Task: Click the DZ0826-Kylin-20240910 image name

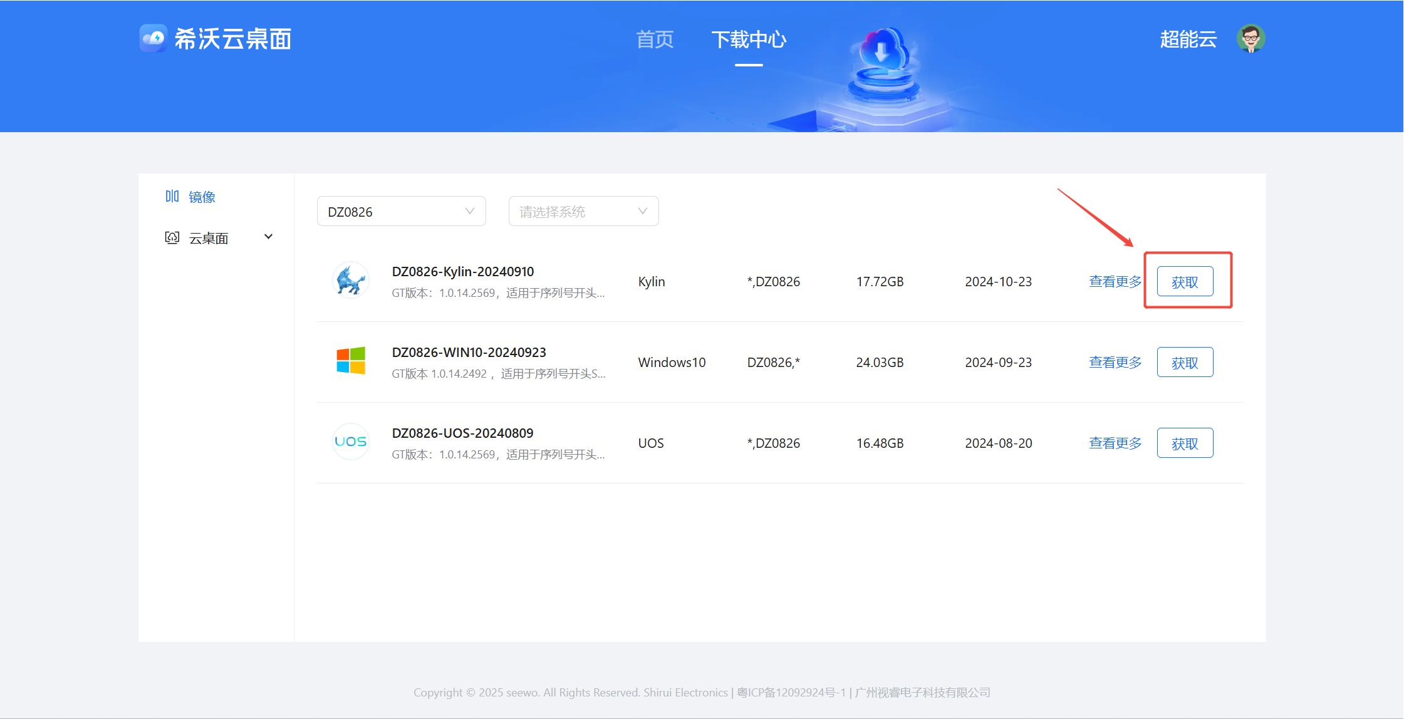Action: click(463, 272)
